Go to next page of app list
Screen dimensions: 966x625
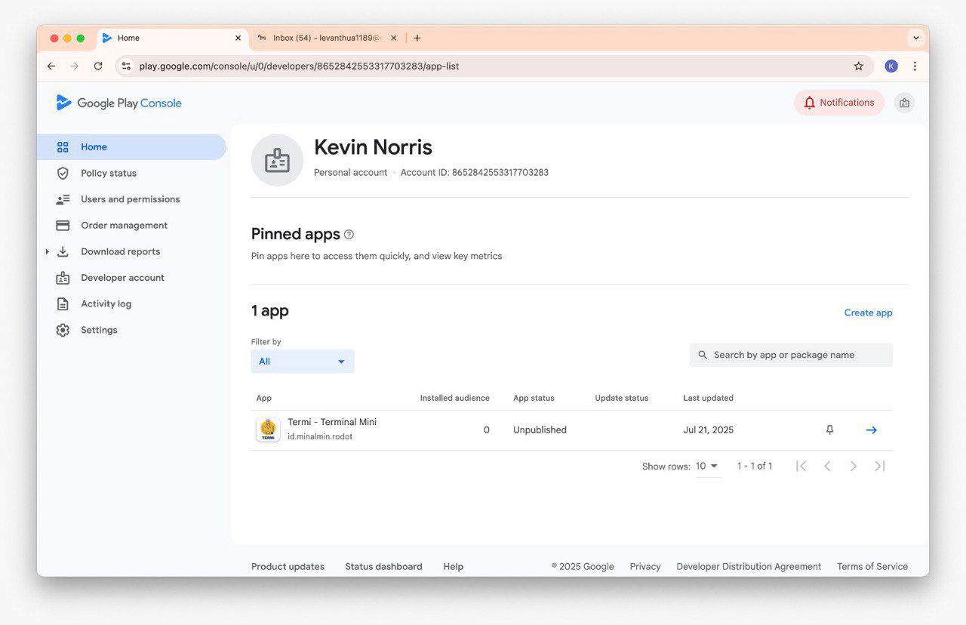tap(853, 466)
